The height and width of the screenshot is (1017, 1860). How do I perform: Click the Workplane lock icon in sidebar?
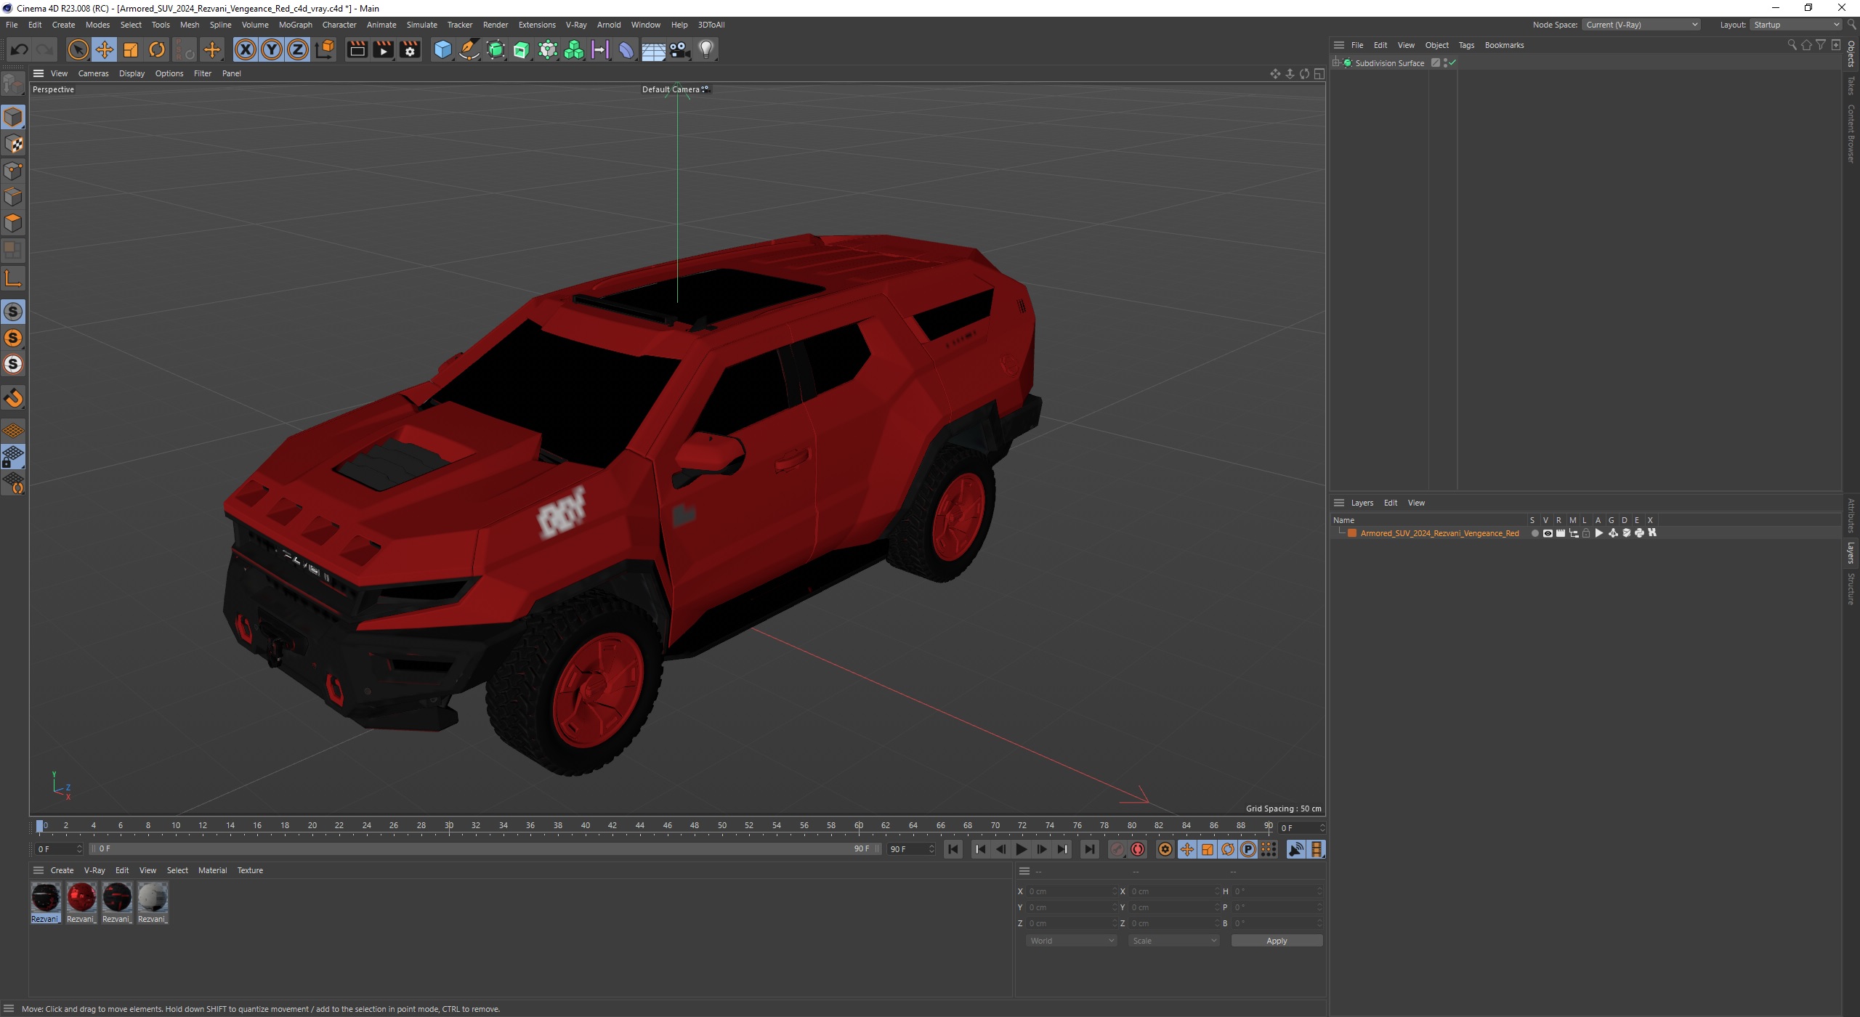13,457
